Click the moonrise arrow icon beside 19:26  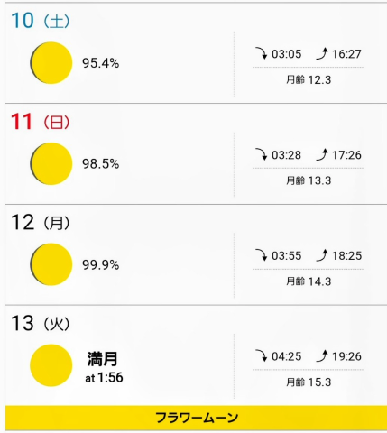coord(322,355)
